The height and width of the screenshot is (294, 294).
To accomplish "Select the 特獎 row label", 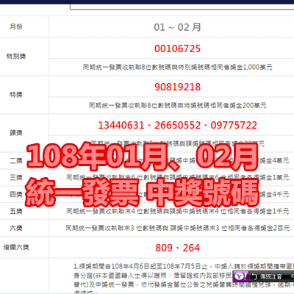I will click(16, 95).
